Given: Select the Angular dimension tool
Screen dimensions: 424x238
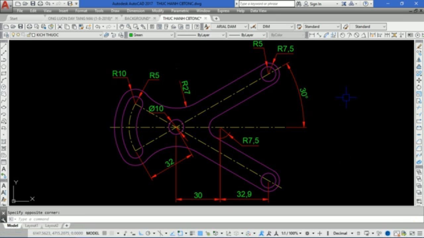Looking at the screenshot, I should [364, 35].
